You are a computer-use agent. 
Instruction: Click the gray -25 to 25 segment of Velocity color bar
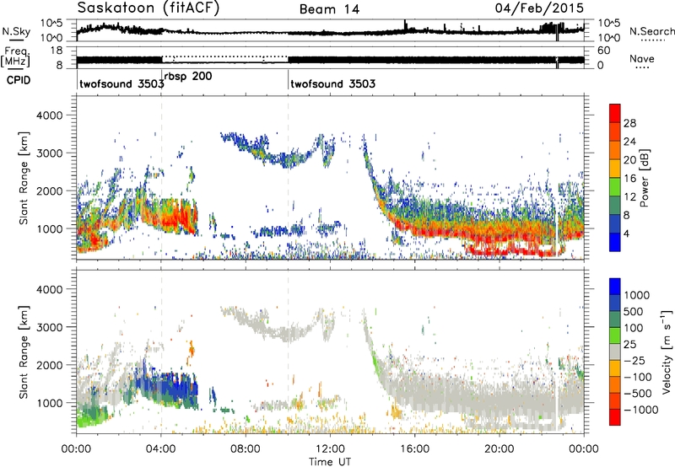[x=615, y=352]
